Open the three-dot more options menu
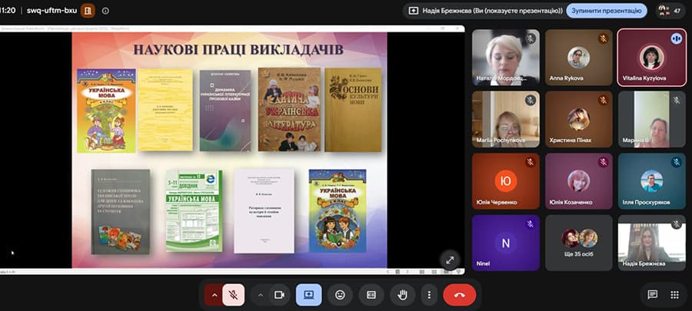 click(x=429, y=295)
